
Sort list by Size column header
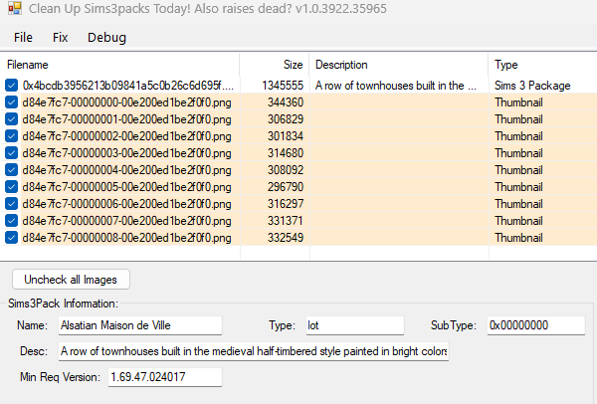pyautogui.click(x=275, y=65)
